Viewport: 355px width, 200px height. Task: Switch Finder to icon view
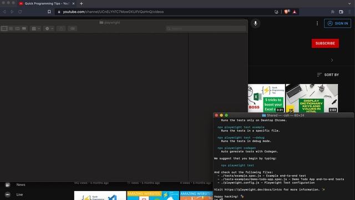(x=4, y=28)
